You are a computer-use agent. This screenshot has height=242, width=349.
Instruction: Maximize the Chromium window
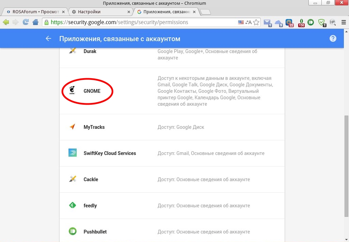[x=328, y=3]
